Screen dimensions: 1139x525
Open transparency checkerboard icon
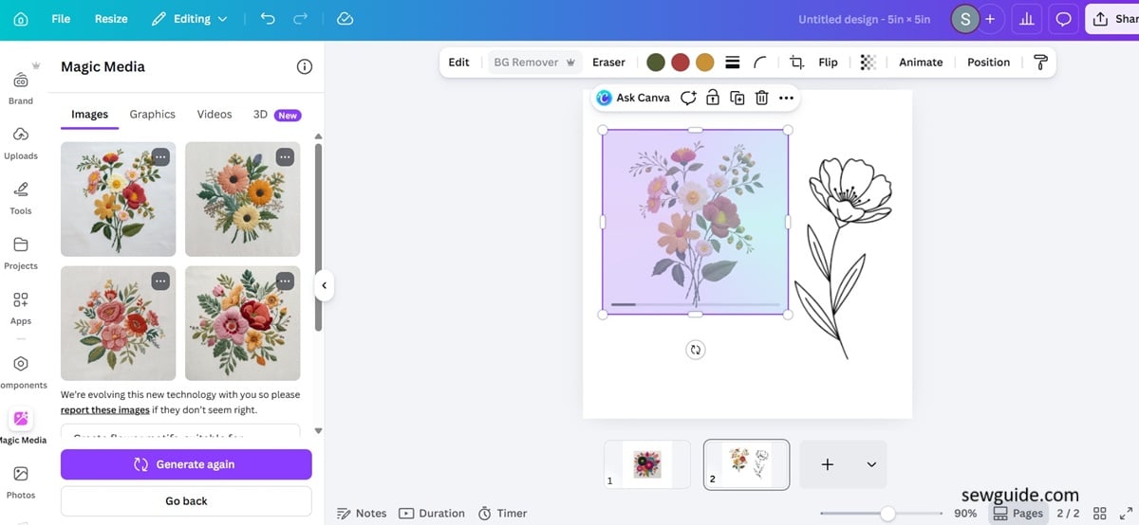(x=868, y=63)
